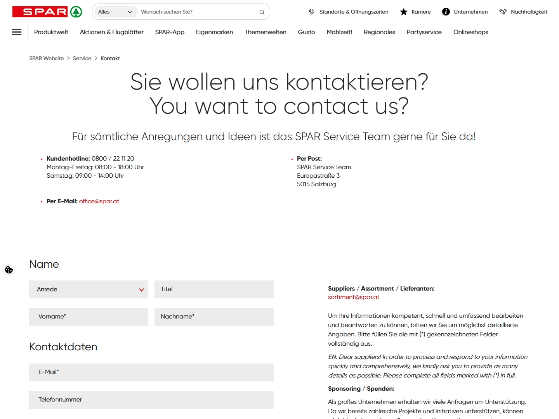The width and height of the screenshot is (559, 419).
Task: Open Mahlzeit! menu item
Action: [339, 32]
